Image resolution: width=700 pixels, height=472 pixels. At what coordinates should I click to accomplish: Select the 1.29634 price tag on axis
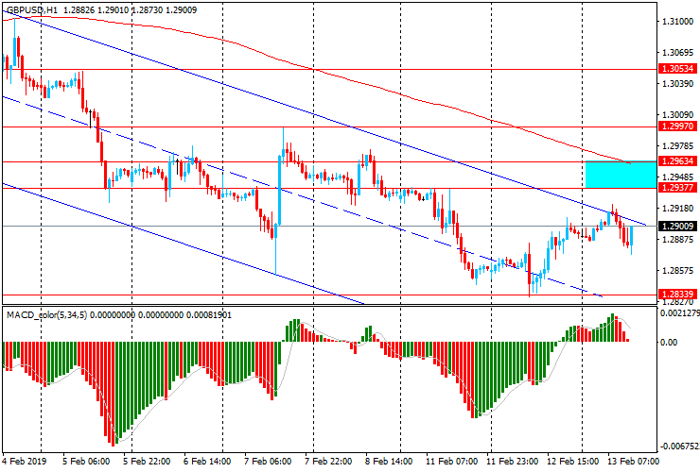[677, 161]
